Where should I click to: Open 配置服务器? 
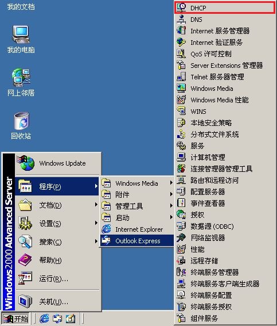pos(225,191)
